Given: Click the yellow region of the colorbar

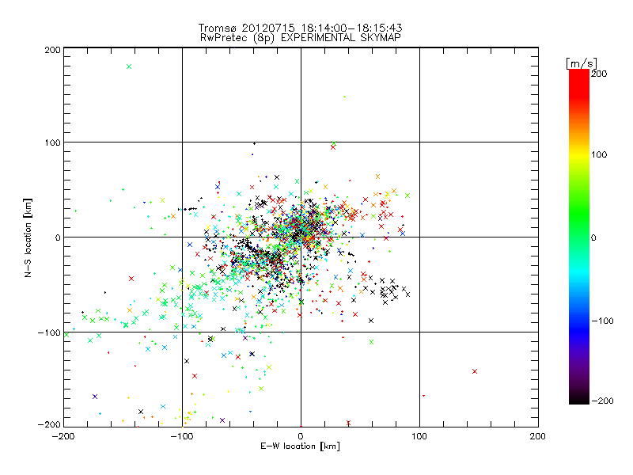Looking at the screenshot, I should 579,154.
